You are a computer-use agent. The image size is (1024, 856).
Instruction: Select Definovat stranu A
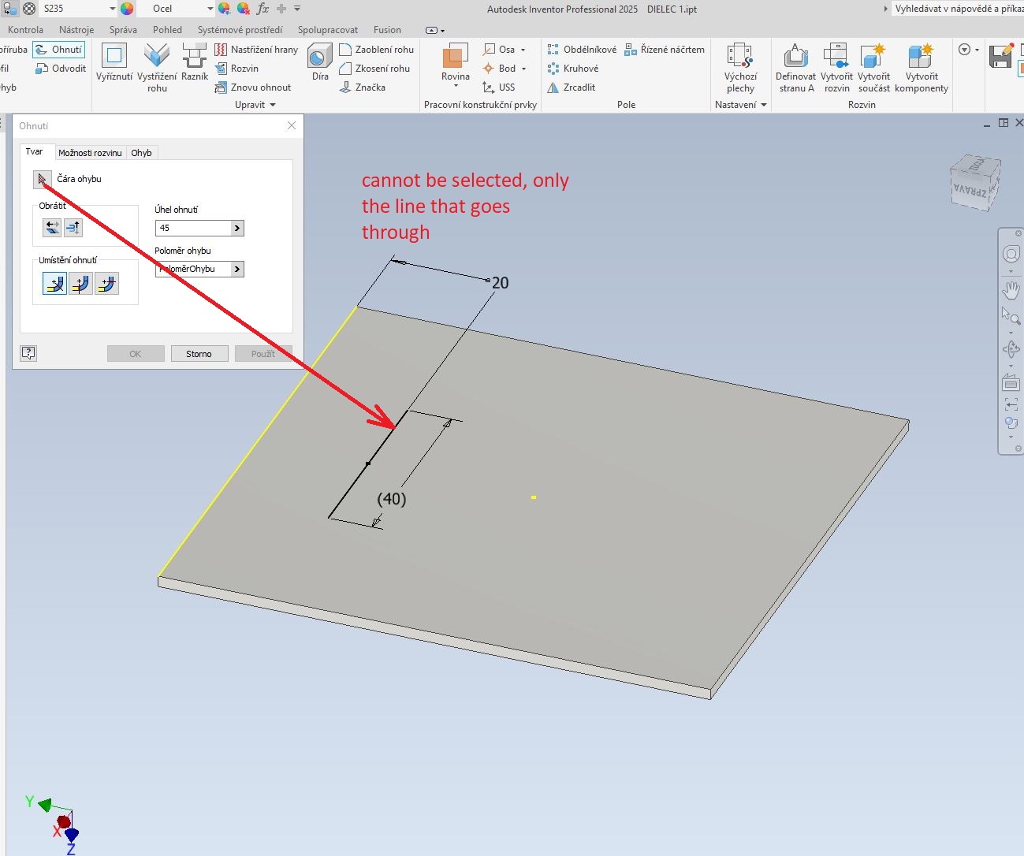795,67
